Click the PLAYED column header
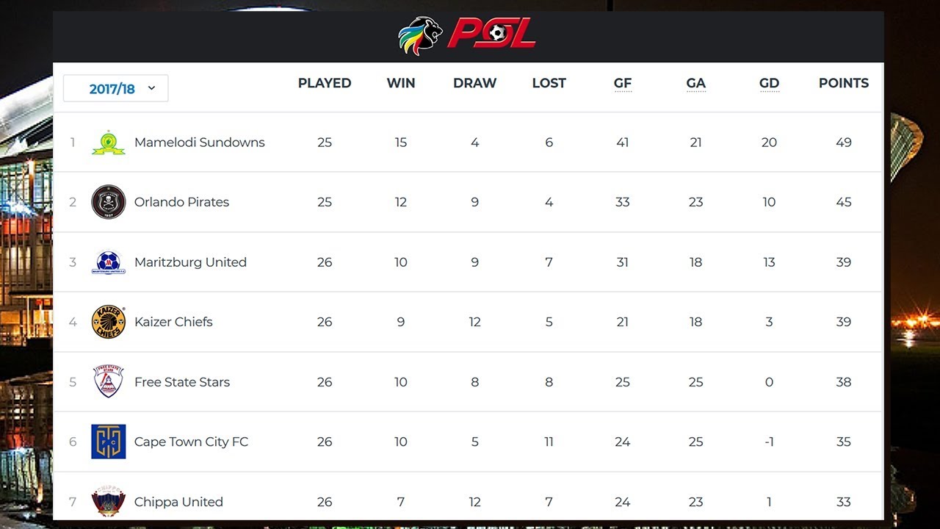 coord(324,83)
